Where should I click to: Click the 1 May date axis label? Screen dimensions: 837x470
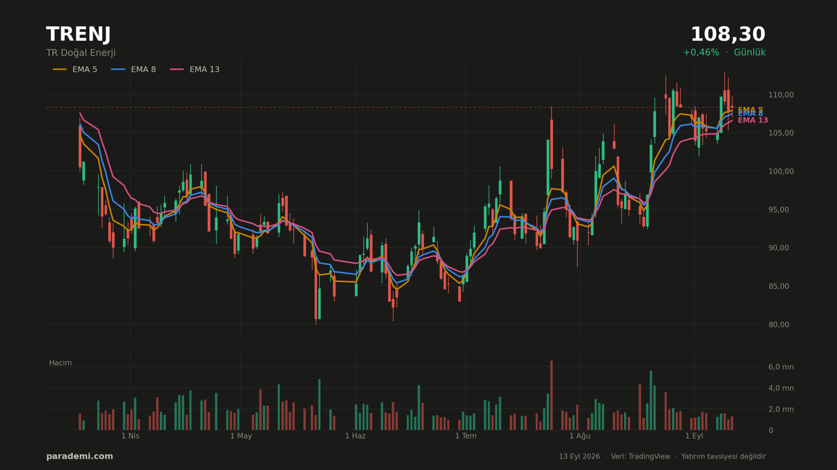[x=241, y=436]
